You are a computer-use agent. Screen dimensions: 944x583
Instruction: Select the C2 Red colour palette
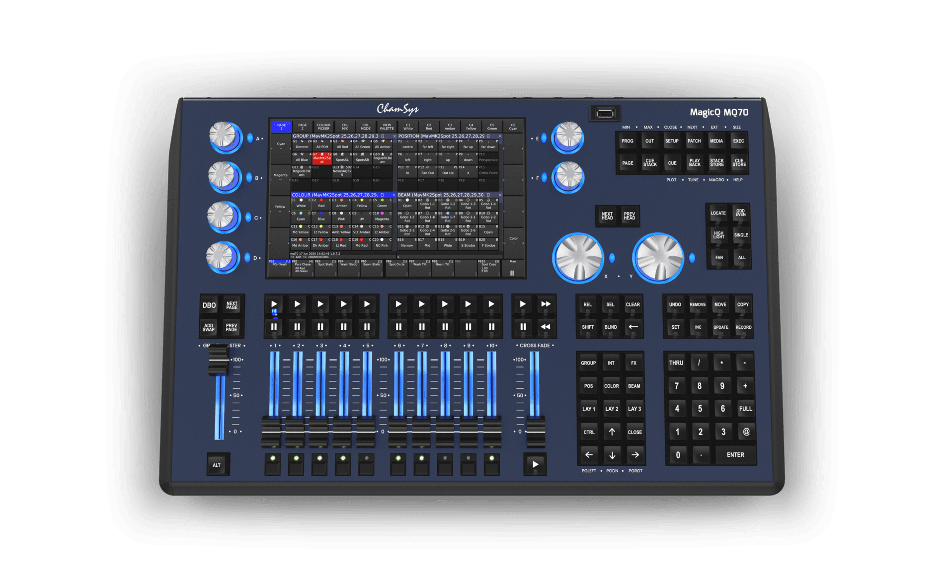[x=321, y=203]
